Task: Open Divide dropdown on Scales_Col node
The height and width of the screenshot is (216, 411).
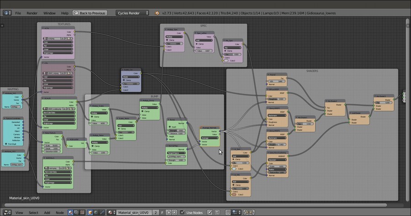Action: [x=131, y=77]
